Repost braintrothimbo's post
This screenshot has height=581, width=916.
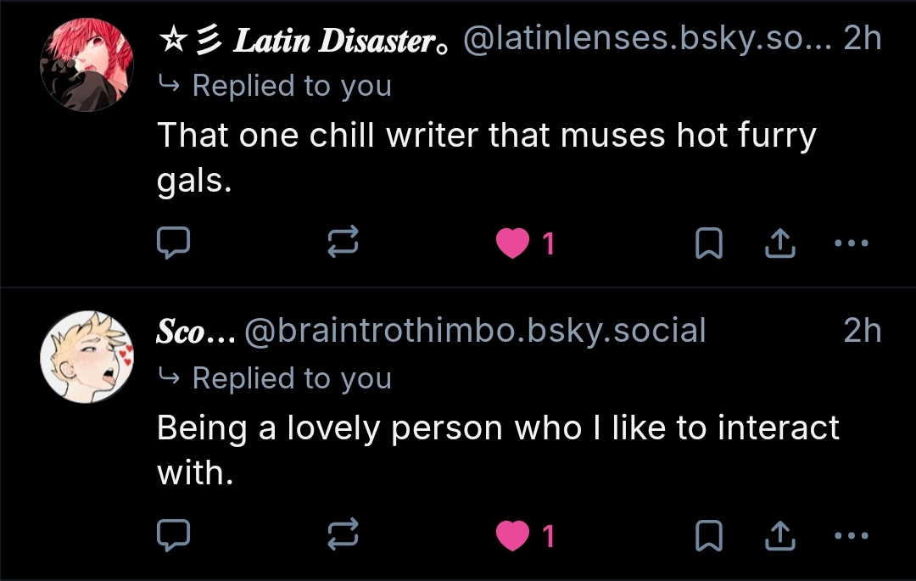343,535
